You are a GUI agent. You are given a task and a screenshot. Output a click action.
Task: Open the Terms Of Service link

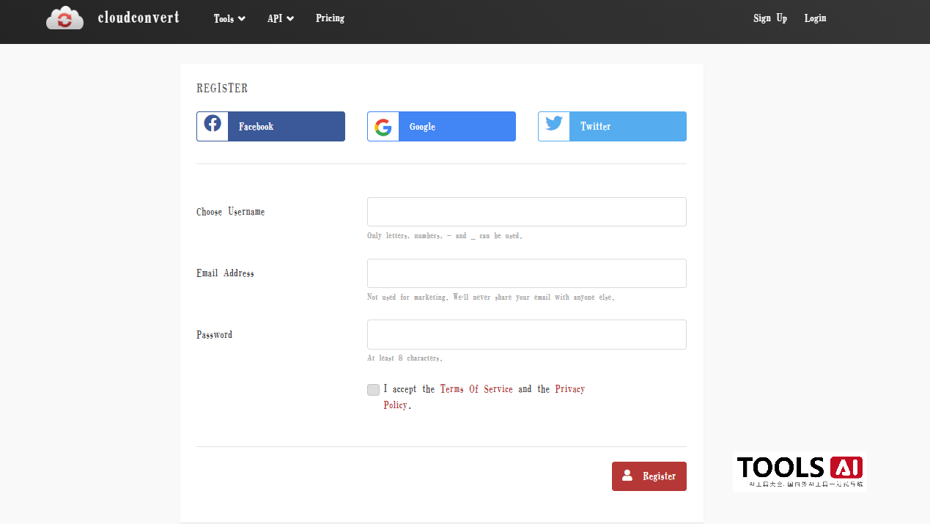coord(476,389)
